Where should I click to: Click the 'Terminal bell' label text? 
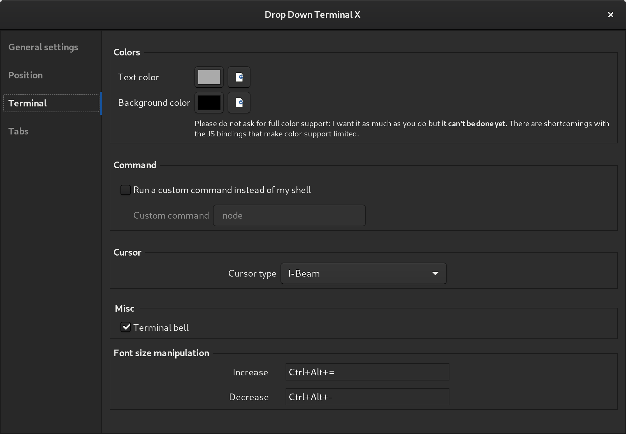coord(161,328)
